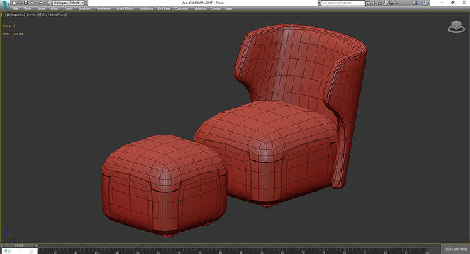Viewport: 470px width, 254px height.
Task: Open the Modifiers menu
Action: tap(85, 9)
